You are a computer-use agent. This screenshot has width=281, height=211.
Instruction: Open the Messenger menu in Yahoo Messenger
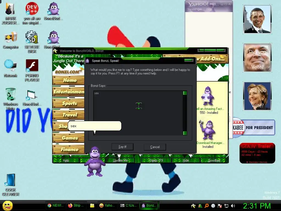pyautogui.click(x=195, y=9)
